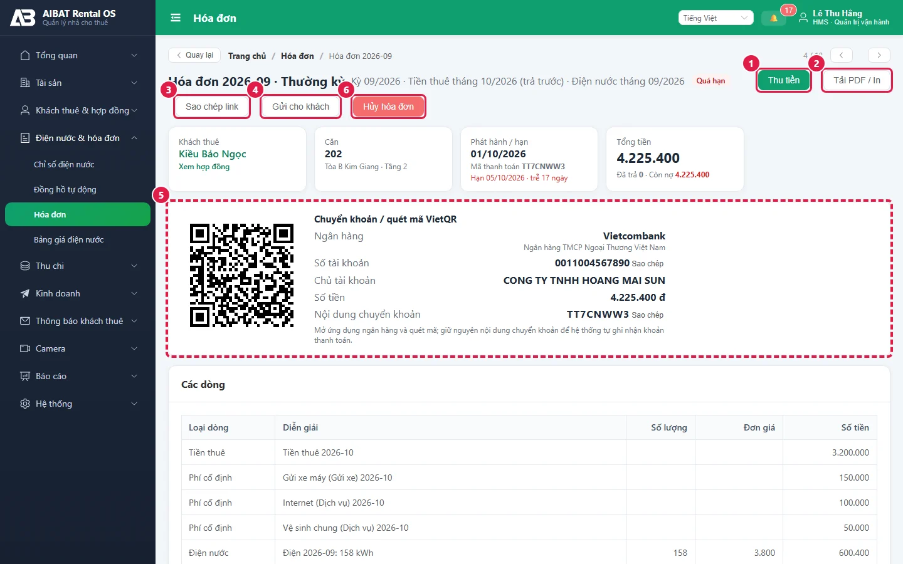Click the Sao chép link button
Screen dimensions: 903x564
(x=212, y=107)
